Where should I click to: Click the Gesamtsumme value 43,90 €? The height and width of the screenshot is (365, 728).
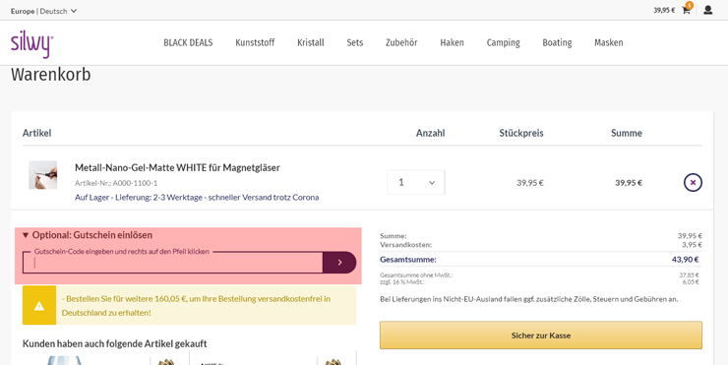[685, 259]
